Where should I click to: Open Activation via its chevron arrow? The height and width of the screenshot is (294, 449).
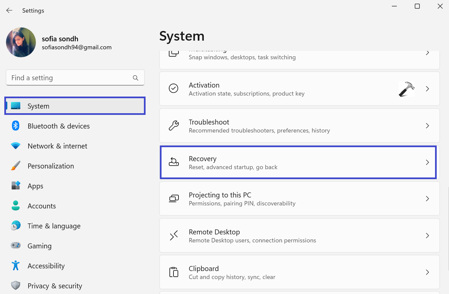(428, 89)
